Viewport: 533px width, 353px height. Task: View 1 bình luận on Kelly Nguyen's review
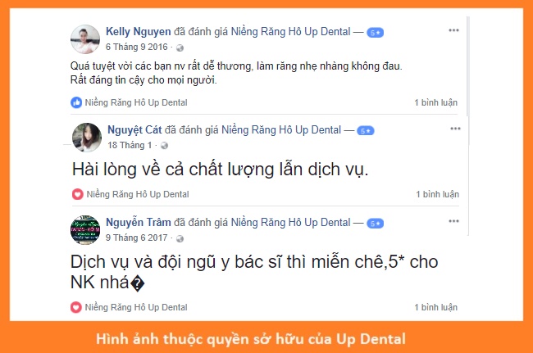[435, 102]
